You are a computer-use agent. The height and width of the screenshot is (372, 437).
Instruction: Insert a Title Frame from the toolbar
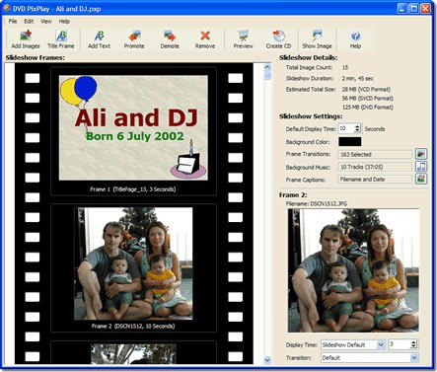click(61, 39)
